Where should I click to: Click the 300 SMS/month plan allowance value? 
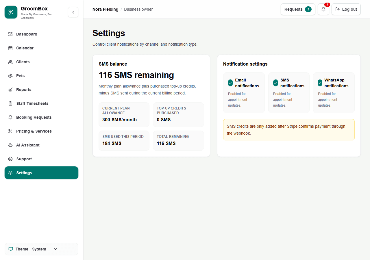point(119,120)
